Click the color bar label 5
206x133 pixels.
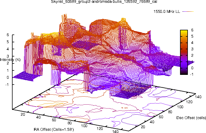coord(192,36)
